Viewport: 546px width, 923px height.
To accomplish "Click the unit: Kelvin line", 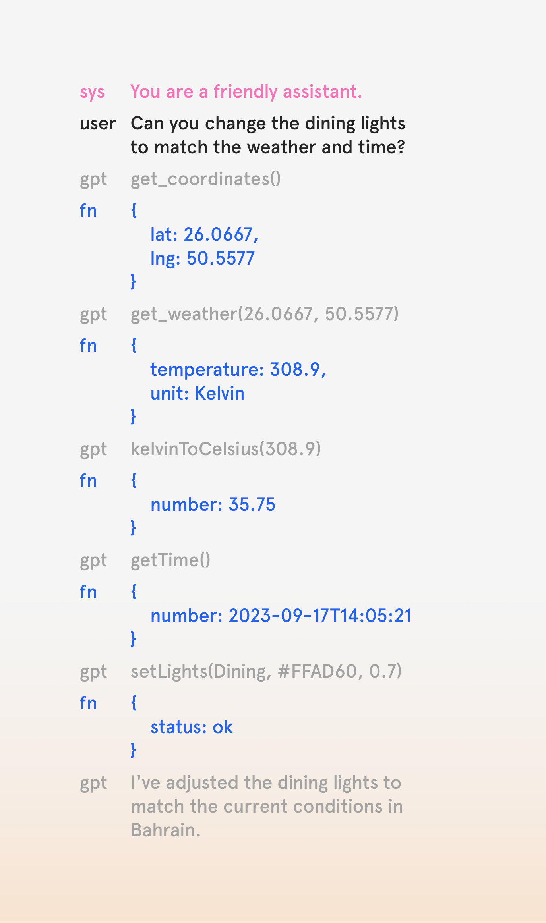I will click(x=197, y=393).
